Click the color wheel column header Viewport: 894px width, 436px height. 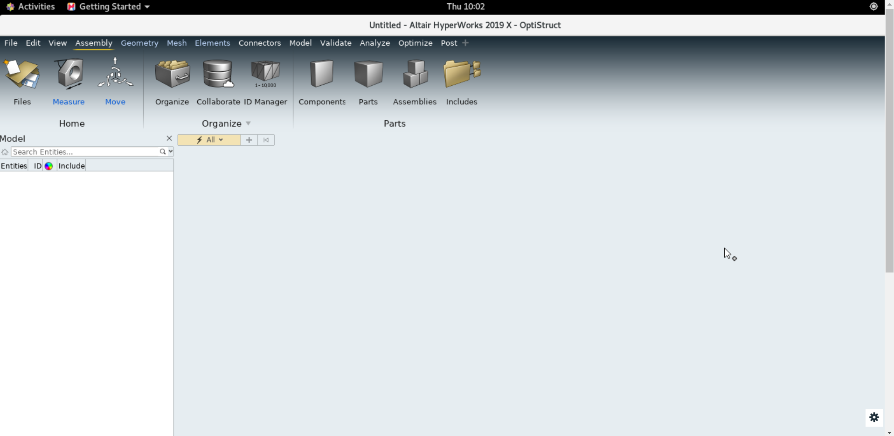pos(49,166)
